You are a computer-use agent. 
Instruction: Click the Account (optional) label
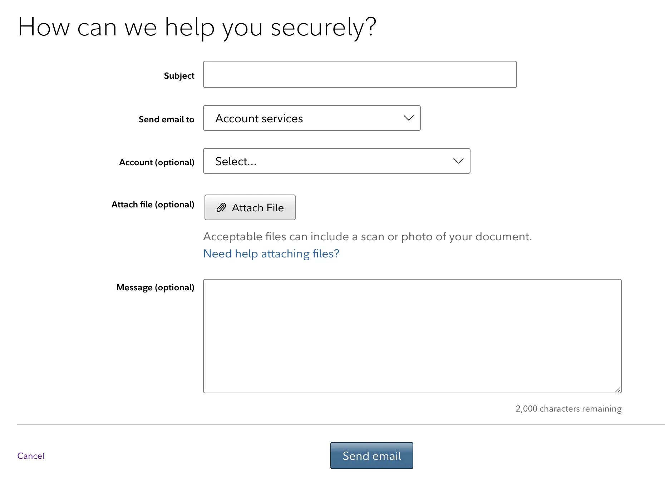(x=156, y=162)
